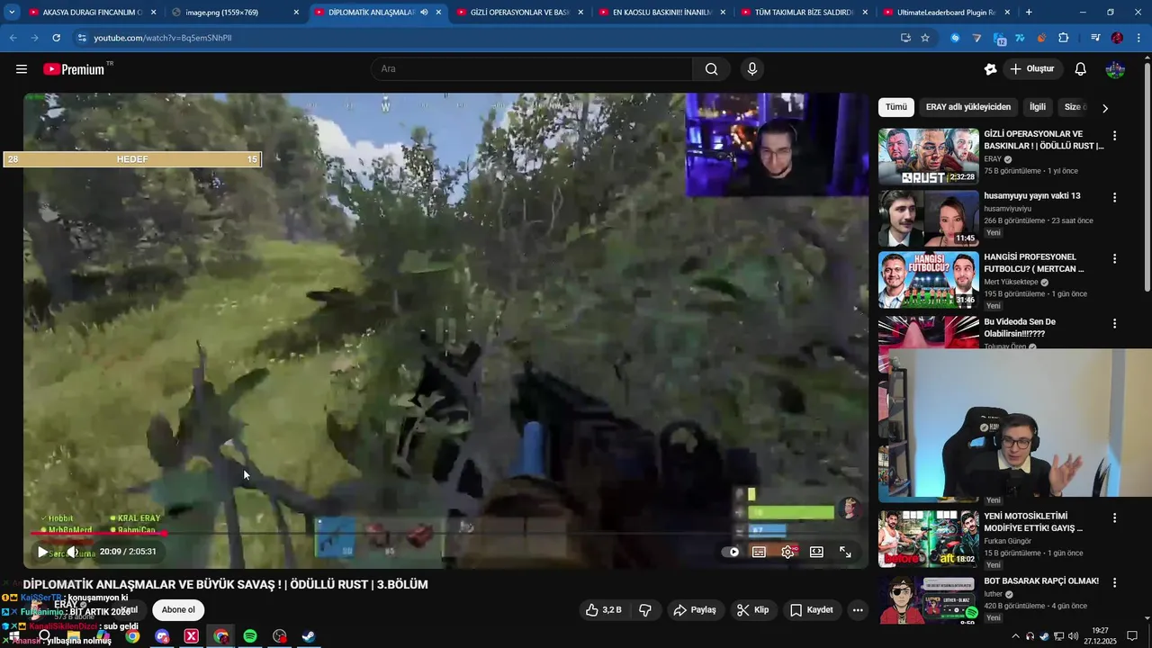Click the URL address bar
1152x648 pixels.
tap(486, 38)
